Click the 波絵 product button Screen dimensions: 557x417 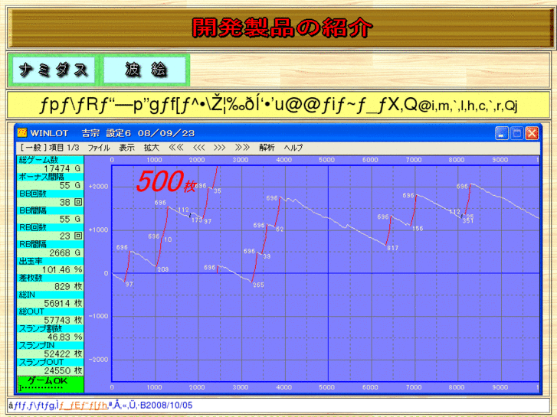coord(145,70)
